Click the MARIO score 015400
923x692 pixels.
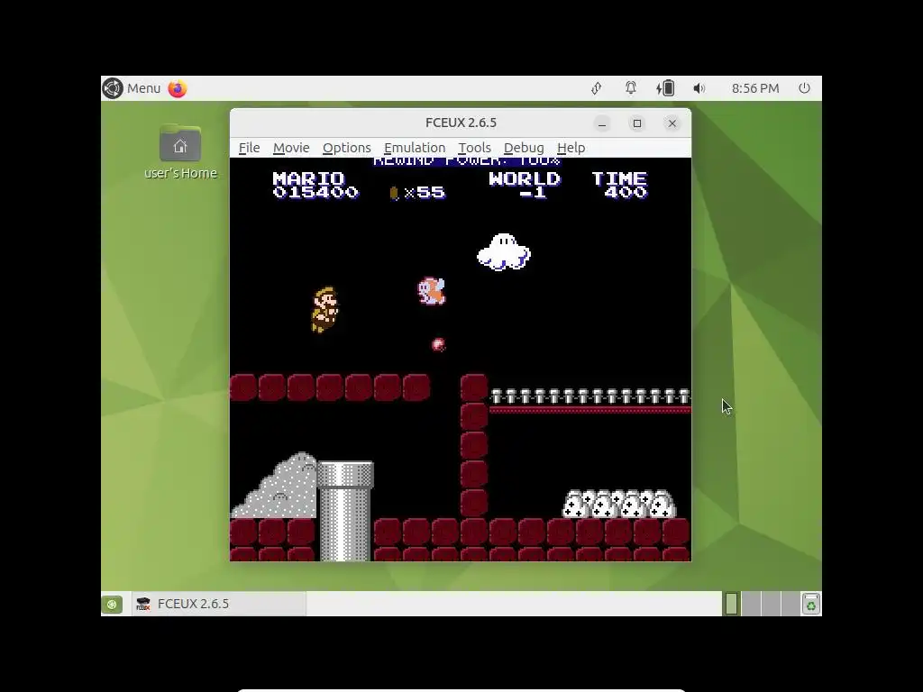pyautogui.click(x=315, y=186)
